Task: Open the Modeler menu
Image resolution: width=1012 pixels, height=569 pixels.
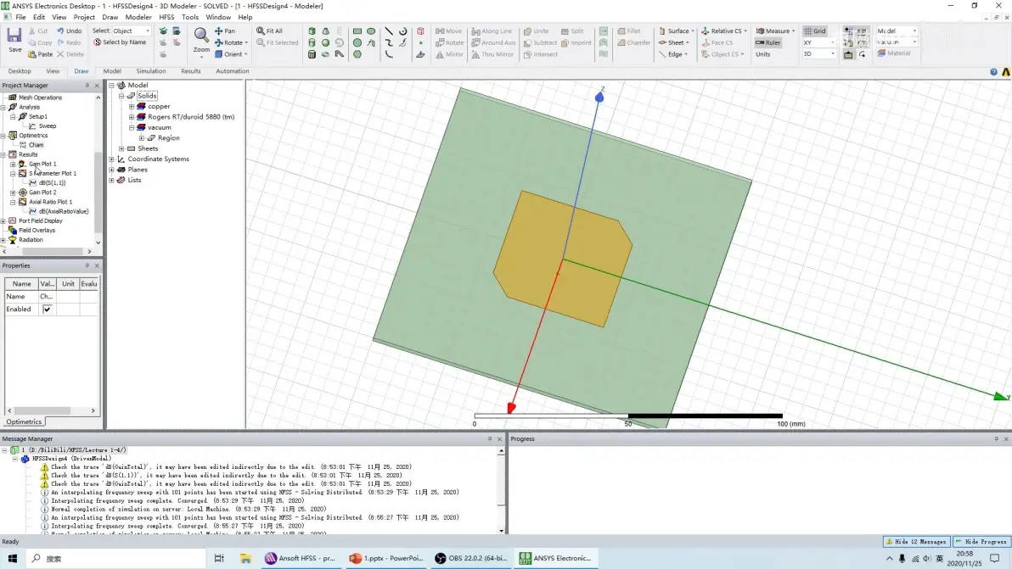Action: tap(138, 18)
